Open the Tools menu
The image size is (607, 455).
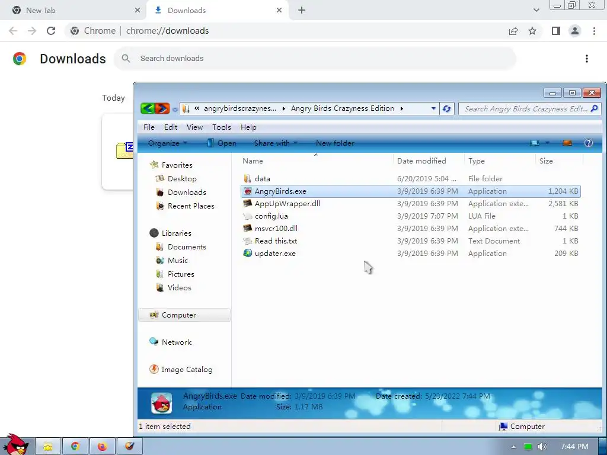coord(222,127)
